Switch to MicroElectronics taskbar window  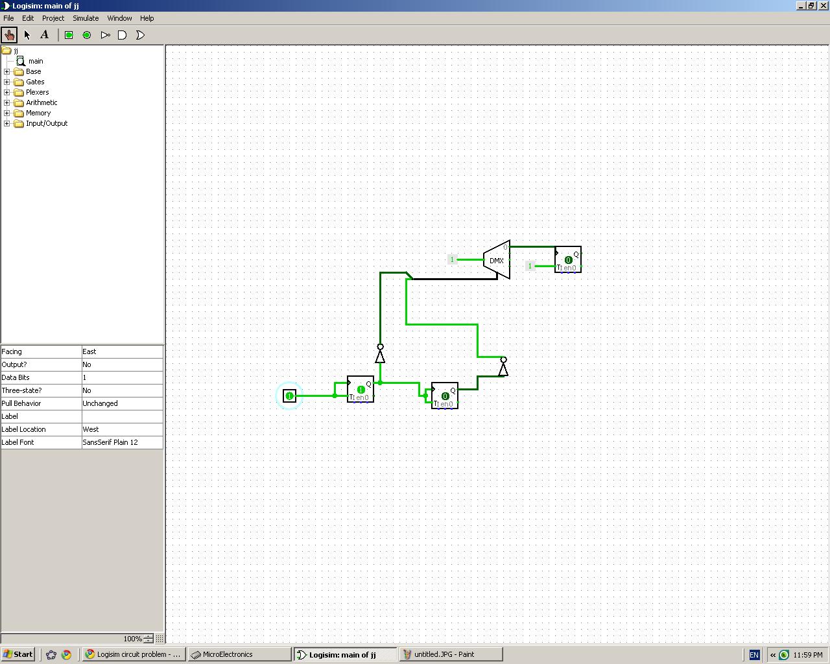pos(239,654)
